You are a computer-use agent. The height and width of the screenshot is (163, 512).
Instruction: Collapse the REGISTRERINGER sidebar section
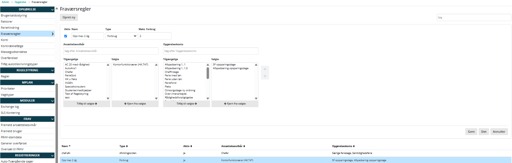[x=52, y=156]
